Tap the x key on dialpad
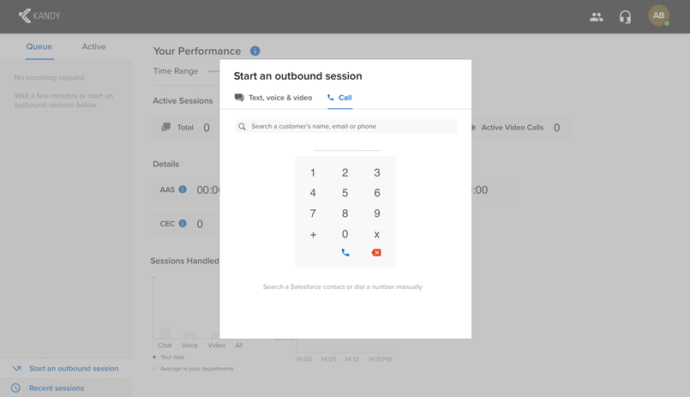Image resolution: width=690 pixels, height=397 pixels. point(376,234)
